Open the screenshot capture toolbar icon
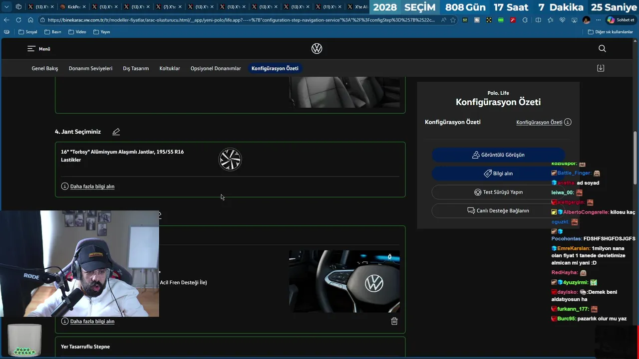The height and width of the screenshot is (359, 639). coord(574,20)
